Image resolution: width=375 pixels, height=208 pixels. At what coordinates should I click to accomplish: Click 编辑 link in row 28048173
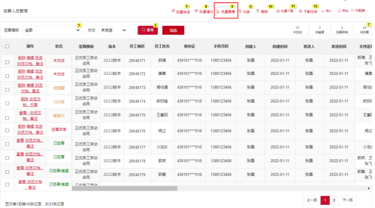pyautogui.click(x=30, y=85)
